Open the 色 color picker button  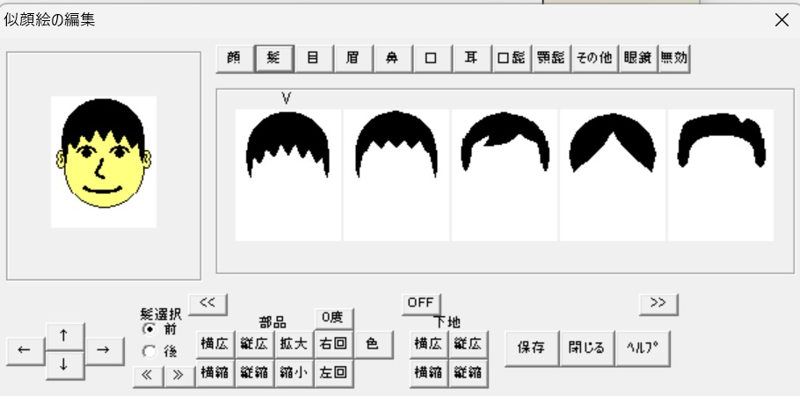click(372, 344)
